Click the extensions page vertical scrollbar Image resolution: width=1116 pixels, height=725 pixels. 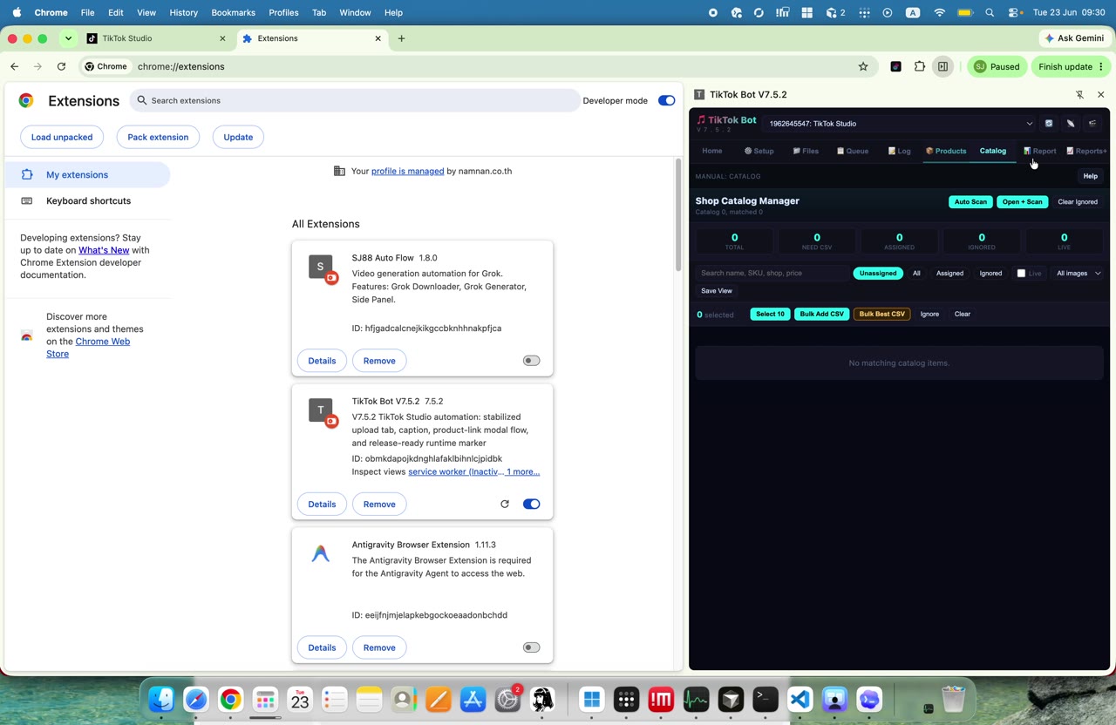click(677, 215)
